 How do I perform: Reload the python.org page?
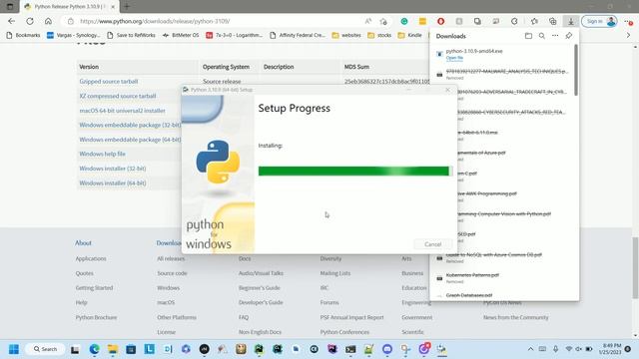point(30,21)
